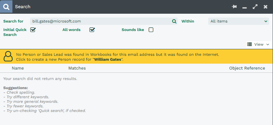Uncheck the All words checkbox
Screen dimensions: 273x125
click(x=92, y=30)
